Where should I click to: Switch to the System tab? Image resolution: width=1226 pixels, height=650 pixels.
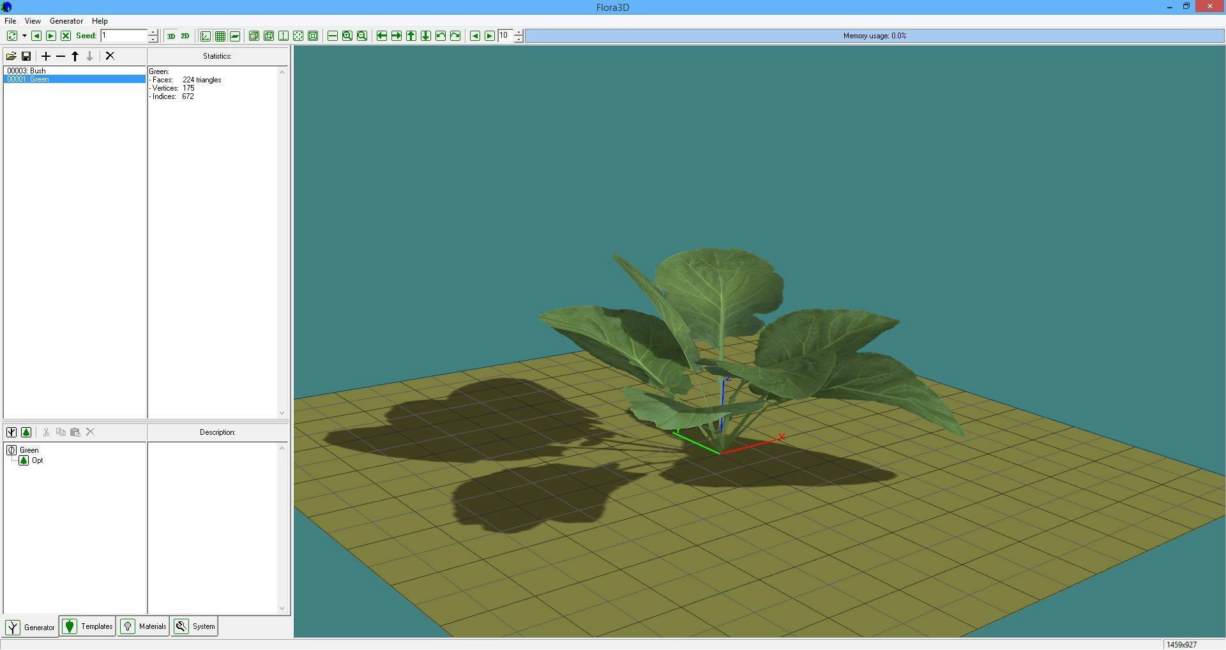tap(195, 626)
